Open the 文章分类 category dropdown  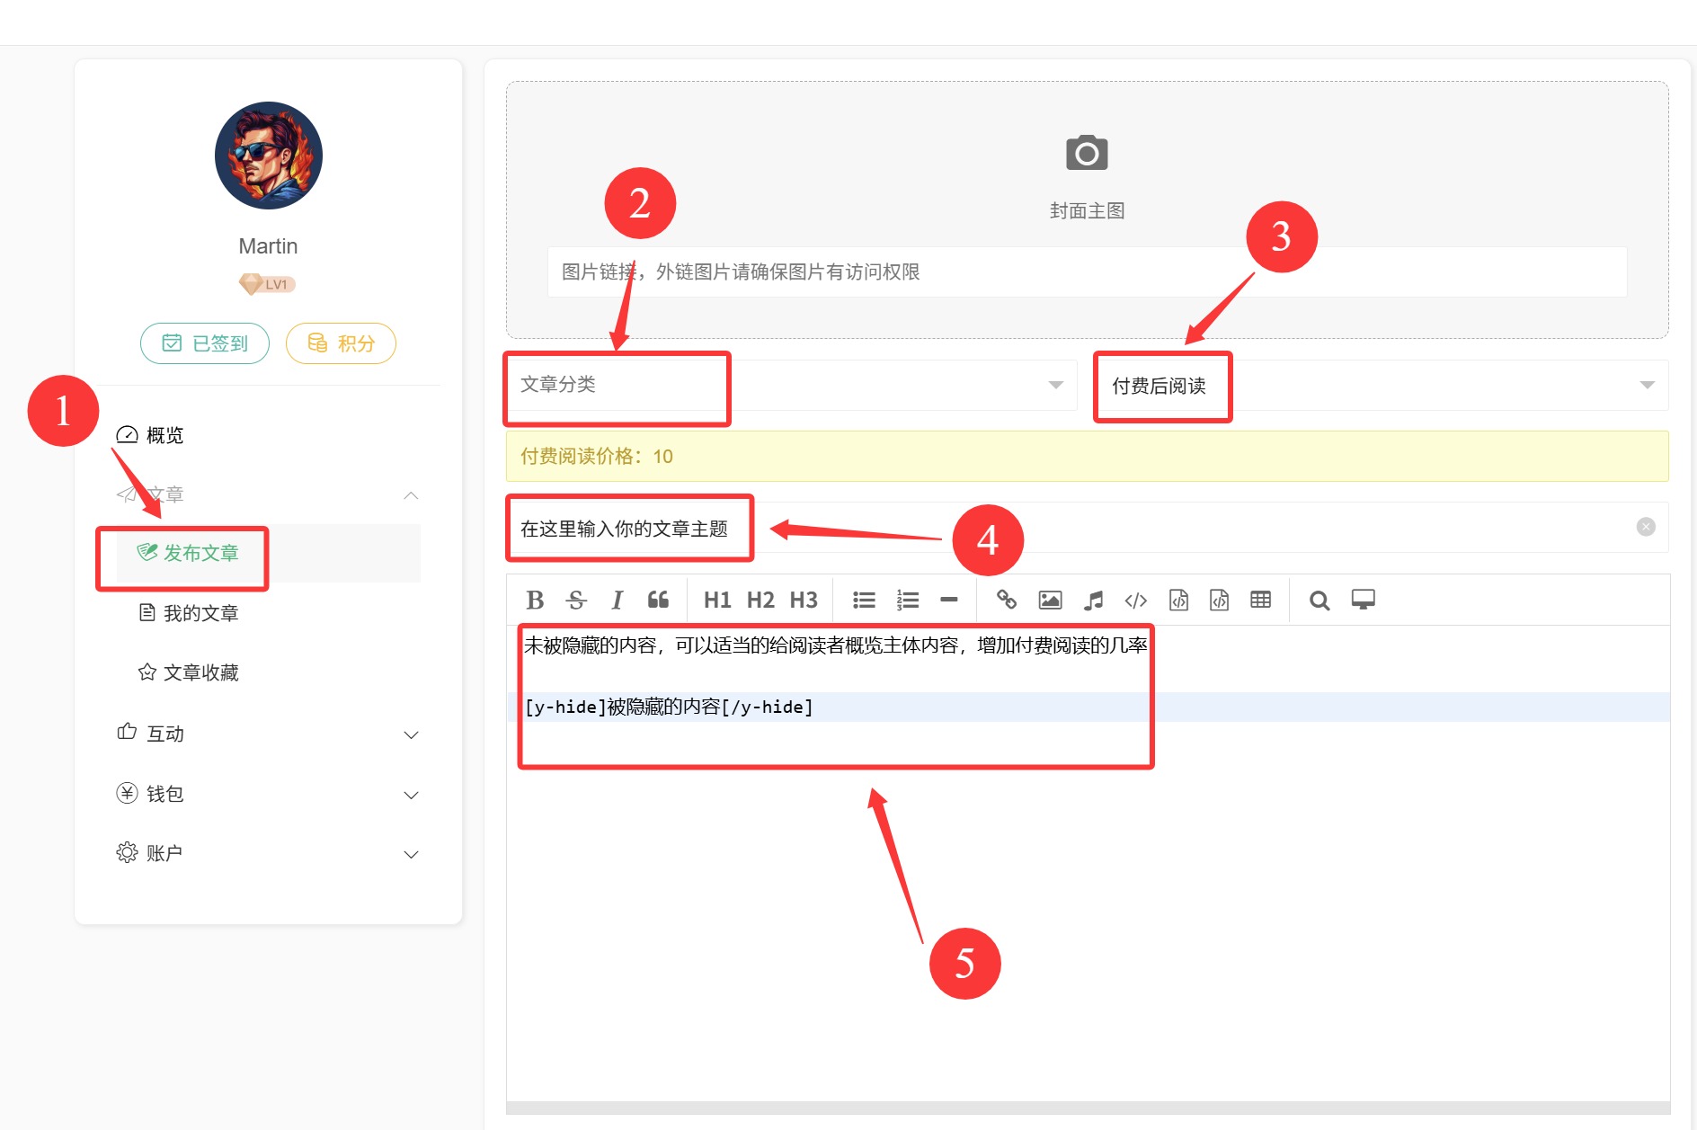[792, 385]
